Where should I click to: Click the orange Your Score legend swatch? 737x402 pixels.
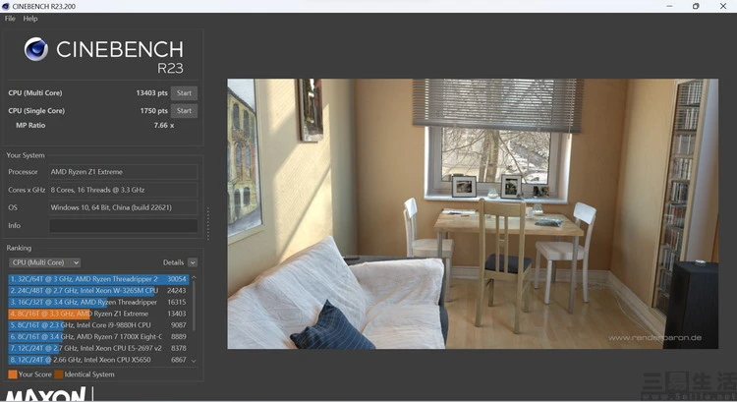(x=13, y=374)
